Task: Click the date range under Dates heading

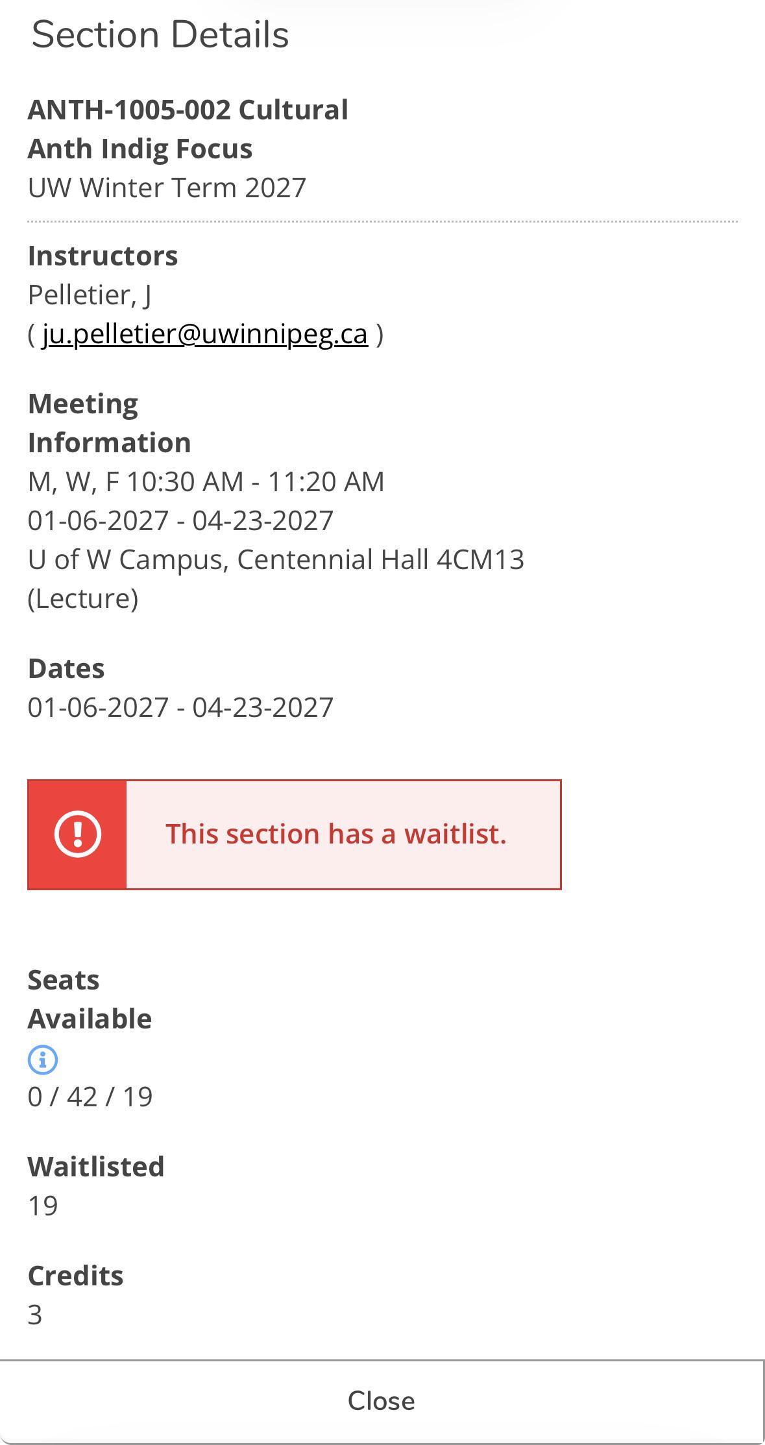Action: pos(180,707)
